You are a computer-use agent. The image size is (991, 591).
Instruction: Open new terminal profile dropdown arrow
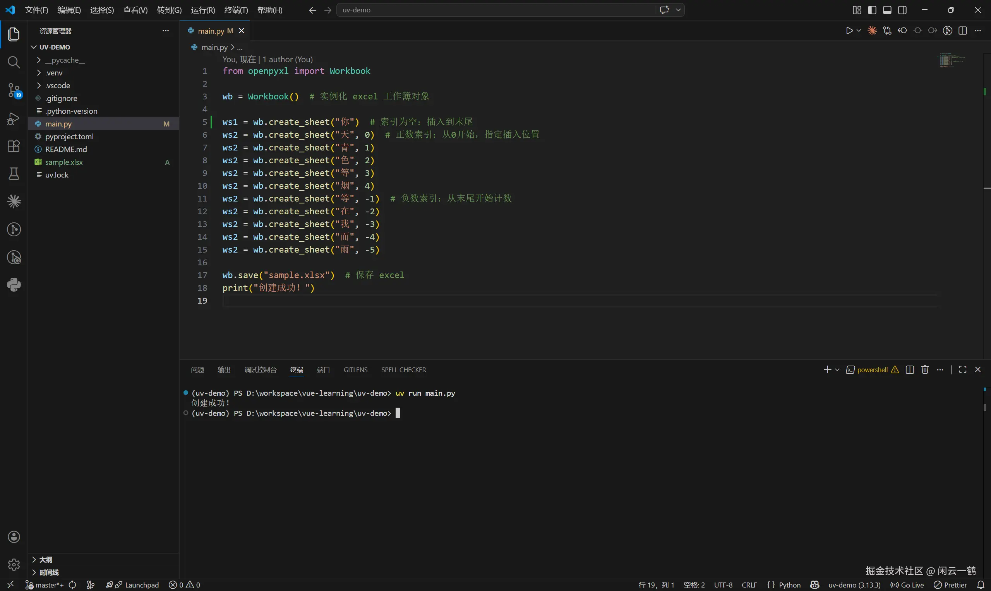(x=837, y=370)
